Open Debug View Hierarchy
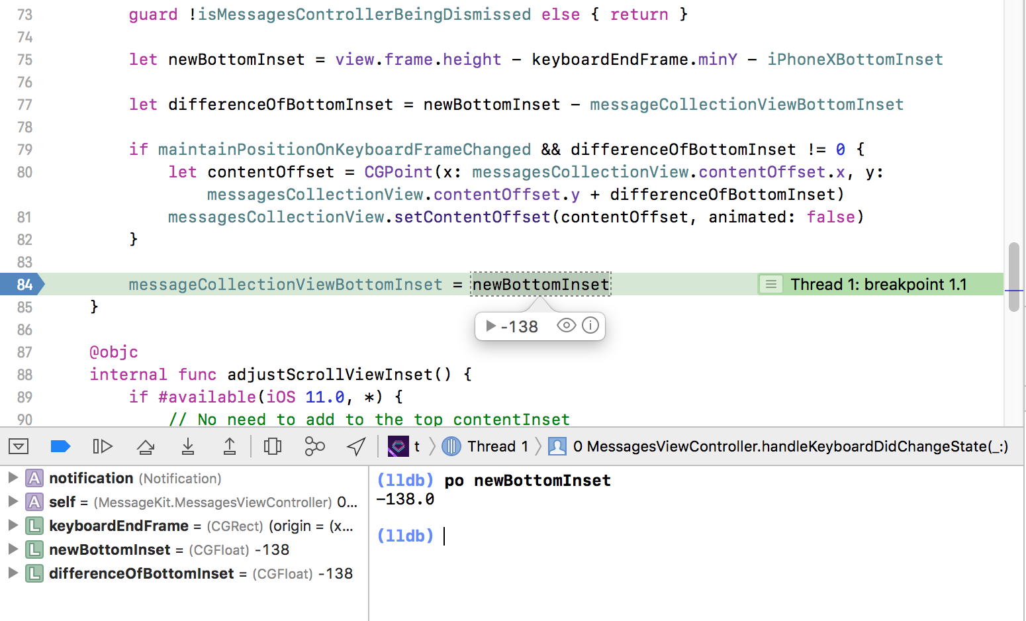The width and height of the screenshot is (1026, 621). click(x=272, y=447)
